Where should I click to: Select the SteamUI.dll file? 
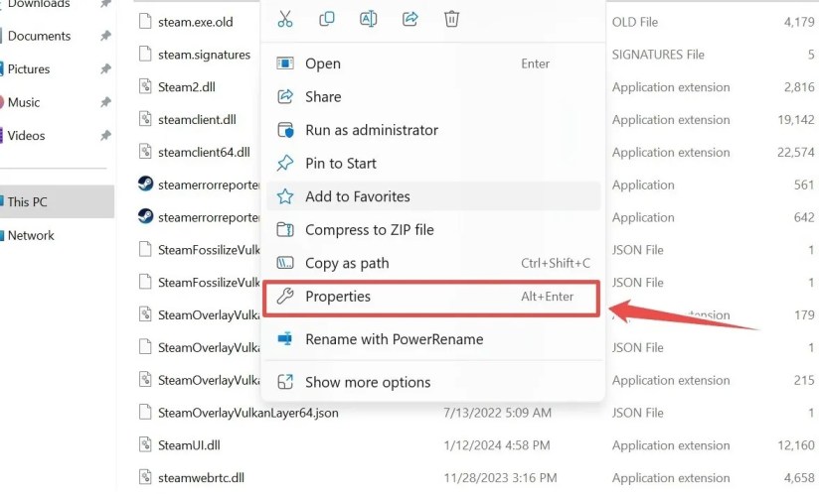click(189, 445)
